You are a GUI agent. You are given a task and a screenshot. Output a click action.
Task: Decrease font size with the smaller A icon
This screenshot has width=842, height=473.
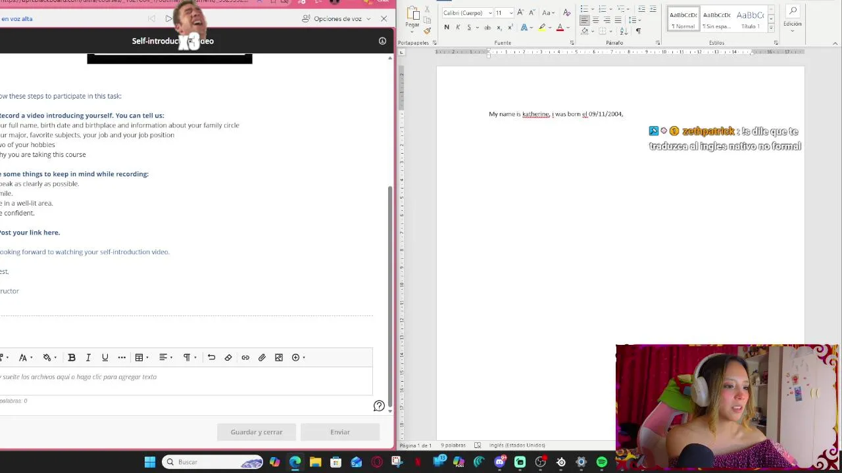pos(531,13)
